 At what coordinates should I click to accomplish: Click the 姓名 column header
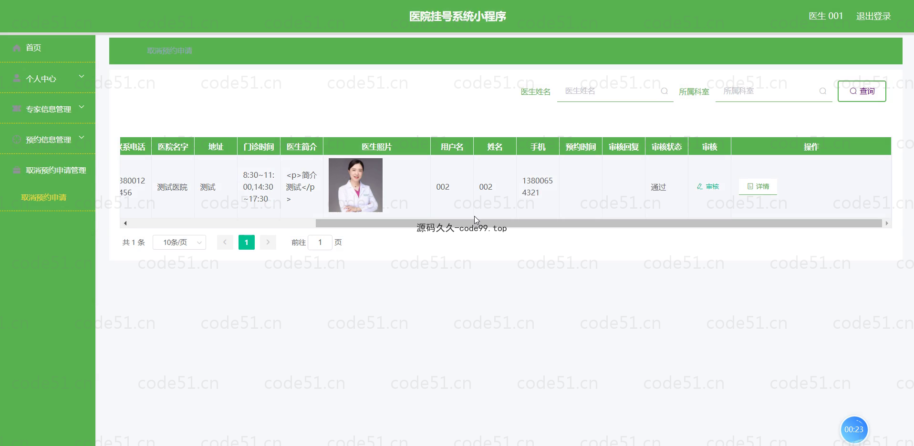[495, 147]
